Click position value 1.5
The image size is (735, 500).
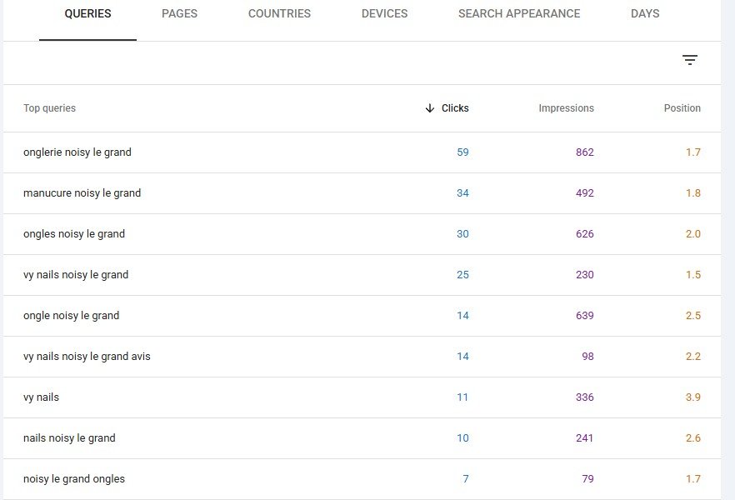(692, 275)
